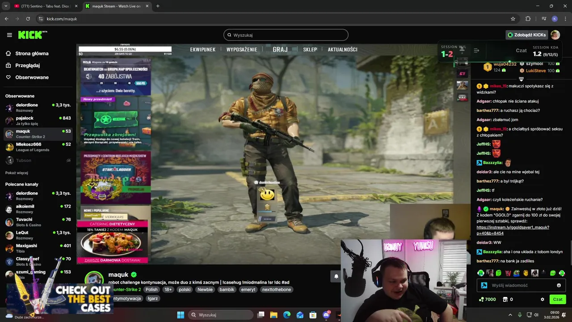
Task: Open File Explorer from taskbar
Action: [274, 315]
